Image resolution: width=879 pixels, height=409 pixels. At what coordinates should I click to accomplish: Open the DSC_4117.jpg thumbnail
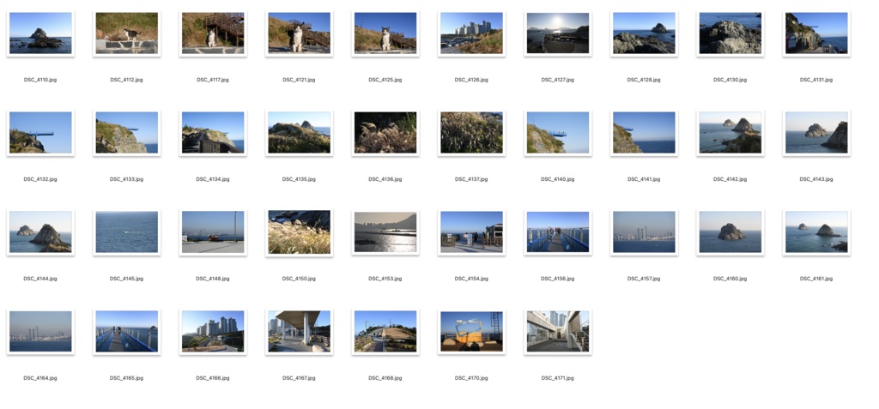click(213, 33)
